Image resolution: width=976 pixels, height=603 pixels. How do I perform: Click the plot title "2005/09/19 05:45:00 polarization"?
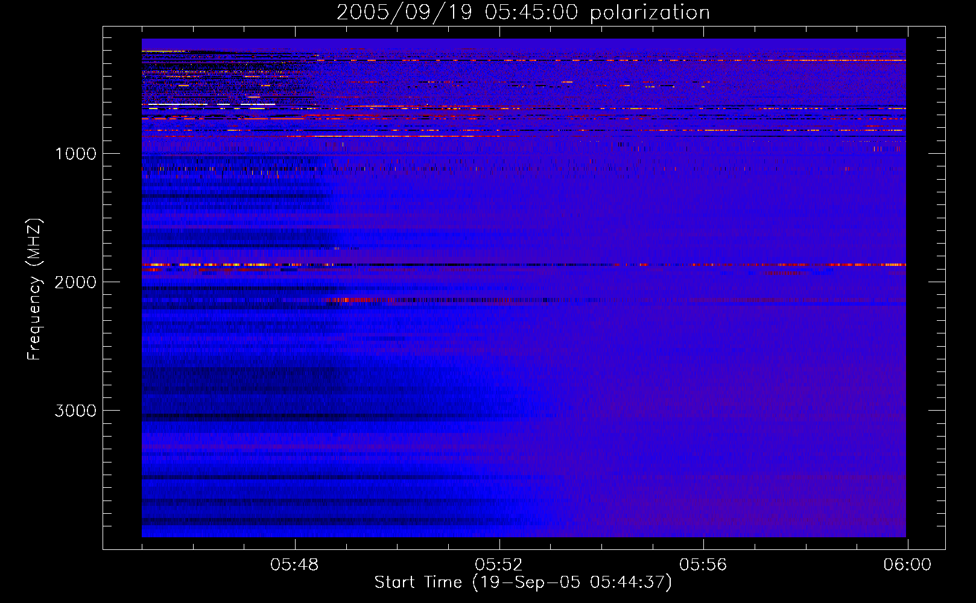(x=523, y=12)
